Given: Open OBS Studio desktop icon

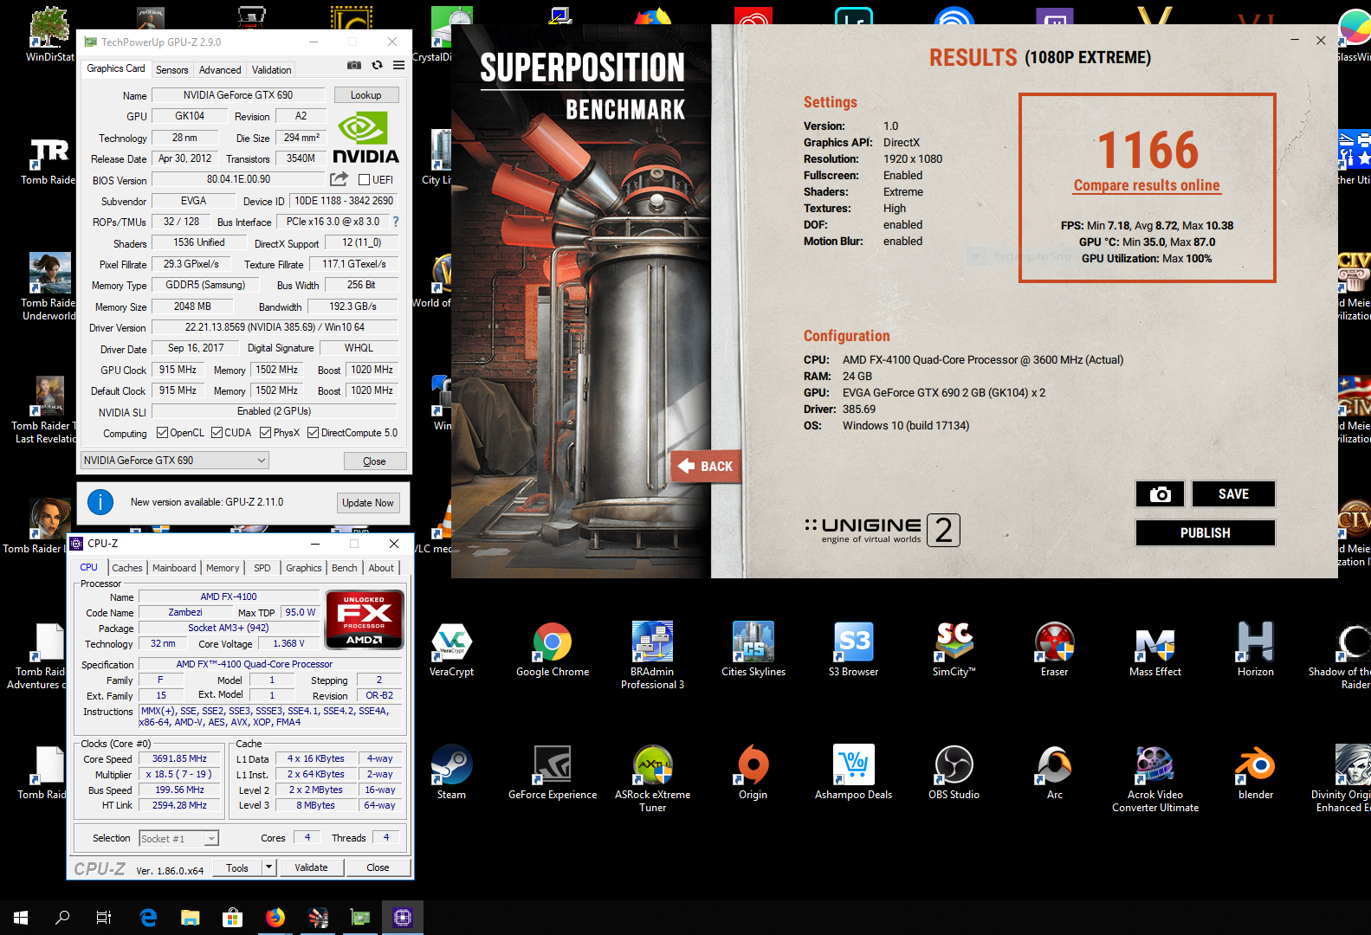Looking at the screenshot, I should [x=954, y=773].
